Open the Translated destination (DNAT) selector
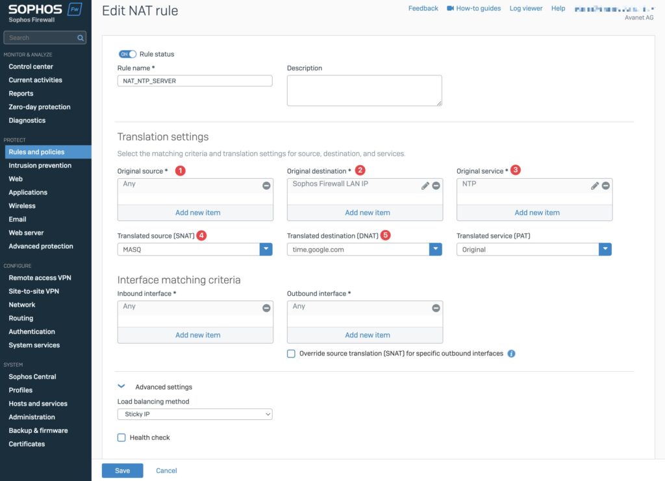The height and width of the screenshot is (481, 665). pos(436,249)
